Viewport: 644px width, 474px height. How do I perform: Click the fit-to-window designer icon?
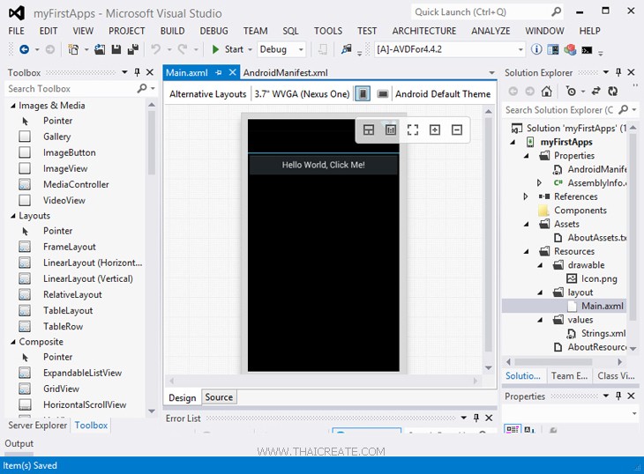[x=413, y=130]
